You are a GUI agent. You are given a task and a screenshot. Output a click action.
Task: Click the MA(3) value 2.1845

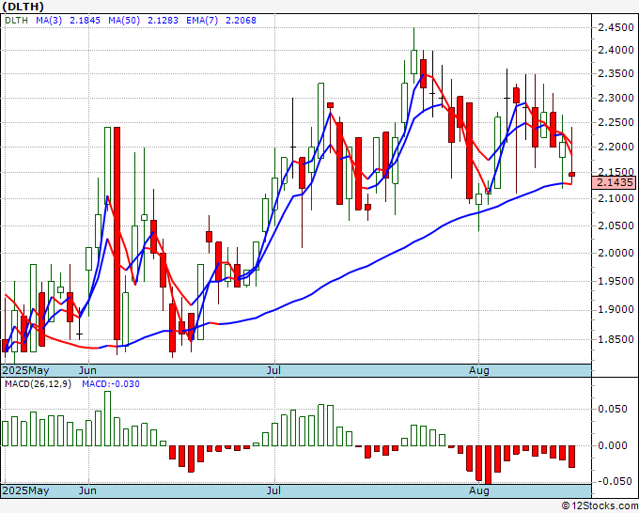tap(85, 21)
